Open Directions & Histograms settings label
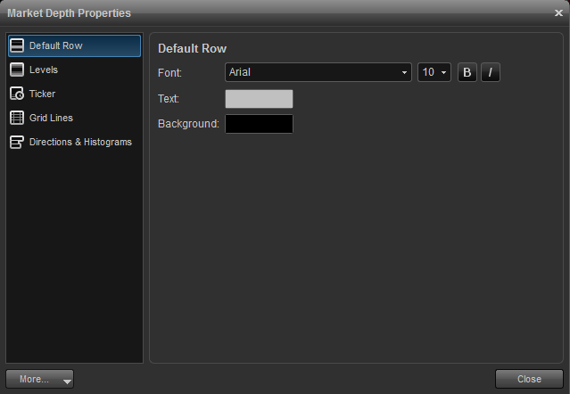The image size is (570, 394). pos(80,142)
